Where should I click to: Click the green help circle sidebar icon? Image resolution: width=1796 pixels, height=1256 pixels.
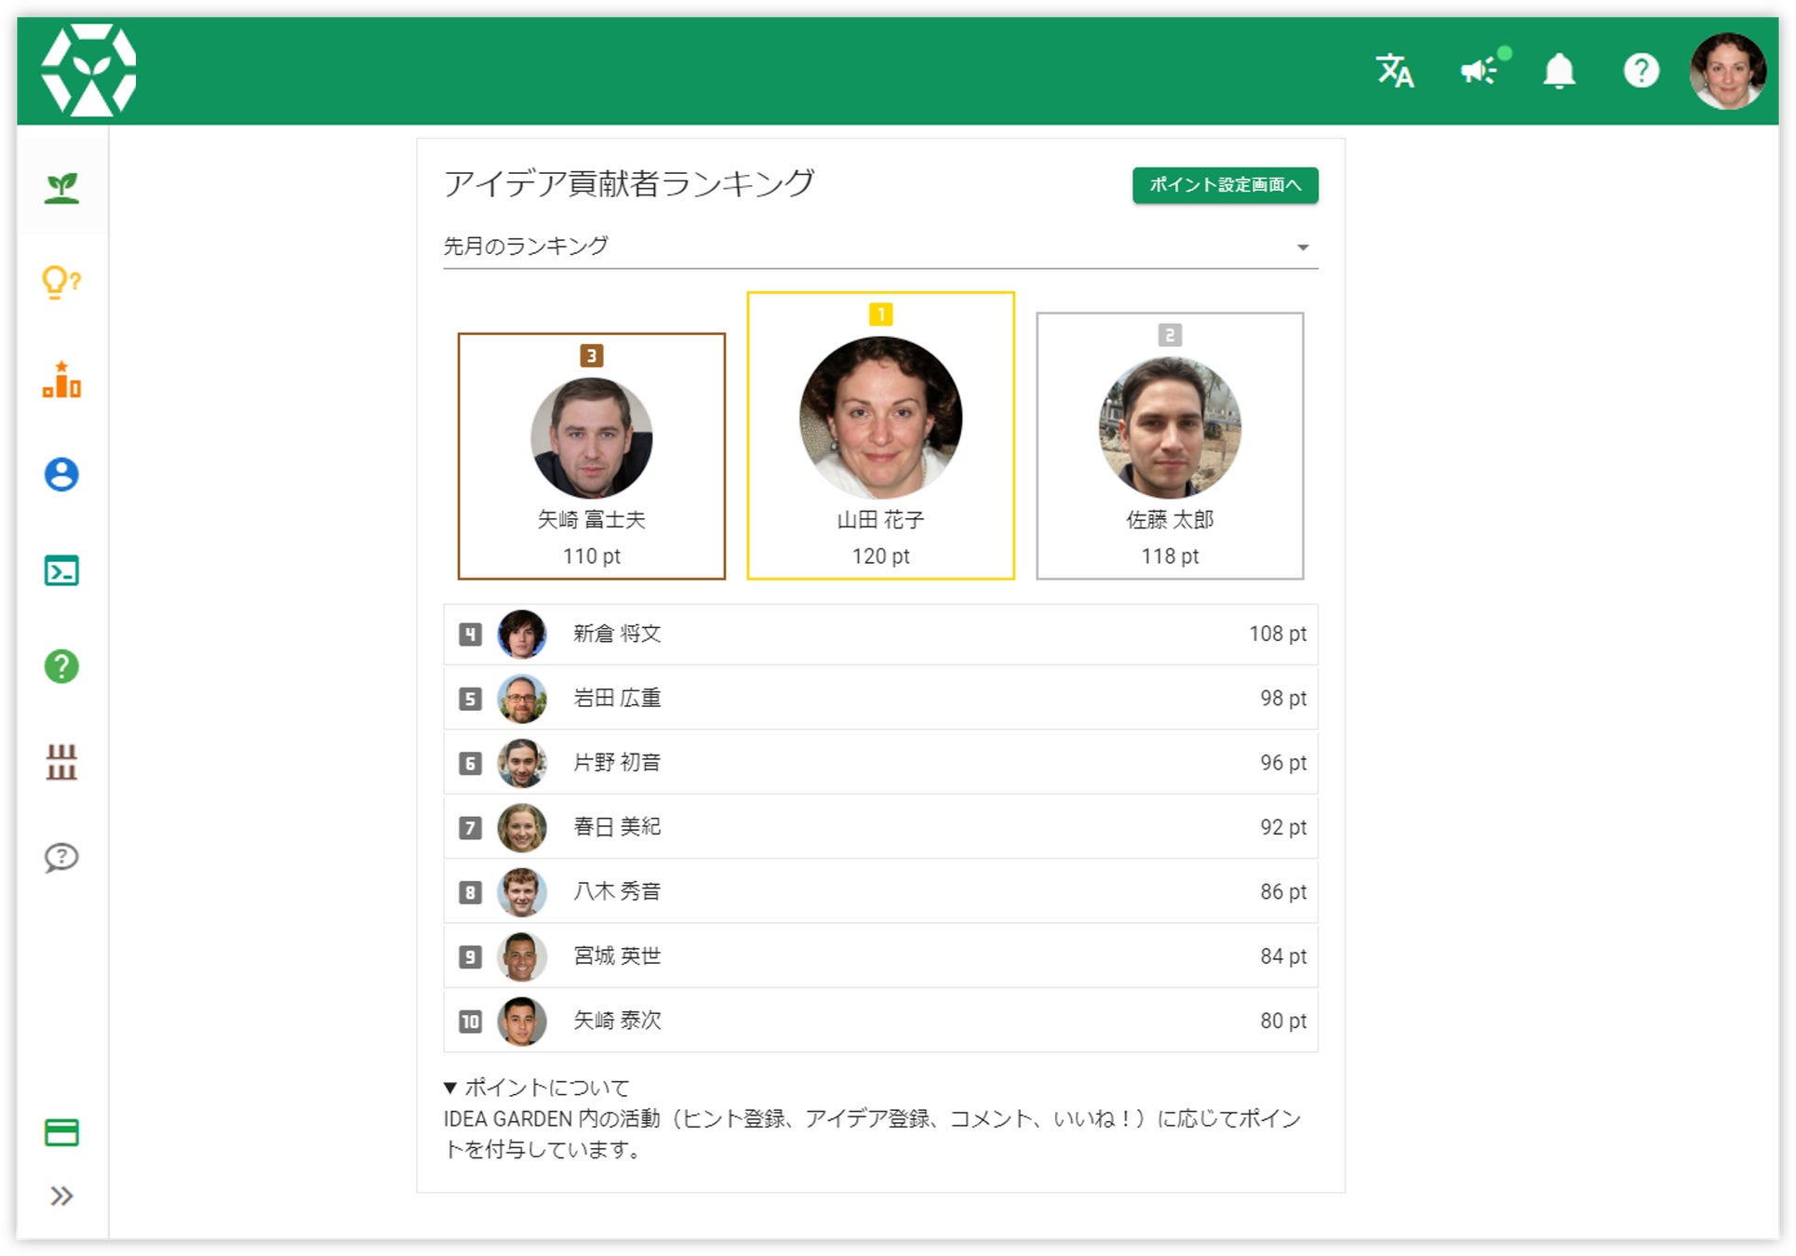coord(62,666)
